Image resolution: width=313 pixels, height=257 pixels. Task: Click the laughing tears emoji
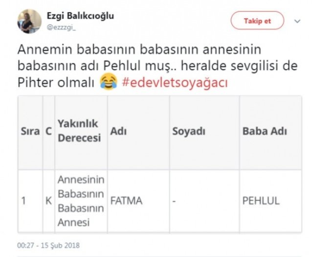109,82
